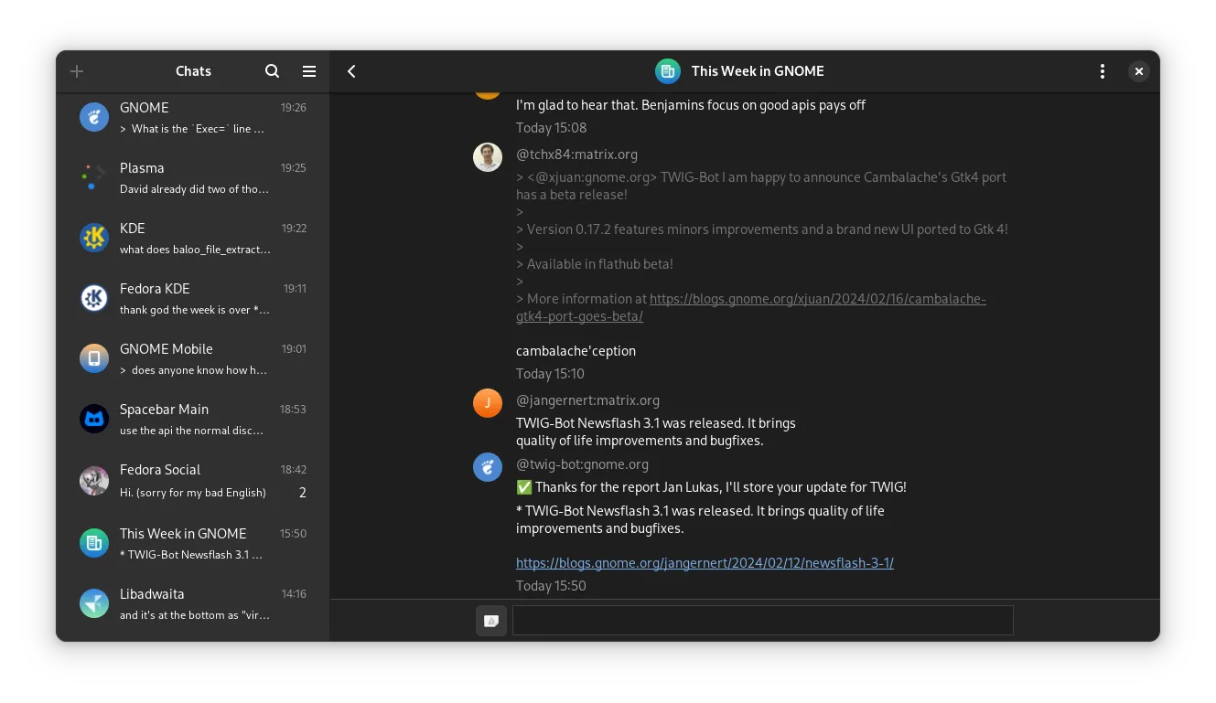Viewport: 1216px width, 703px height.
Task: Open the newsflash-3-1 blog link
Action: click(x=705, y=563)
